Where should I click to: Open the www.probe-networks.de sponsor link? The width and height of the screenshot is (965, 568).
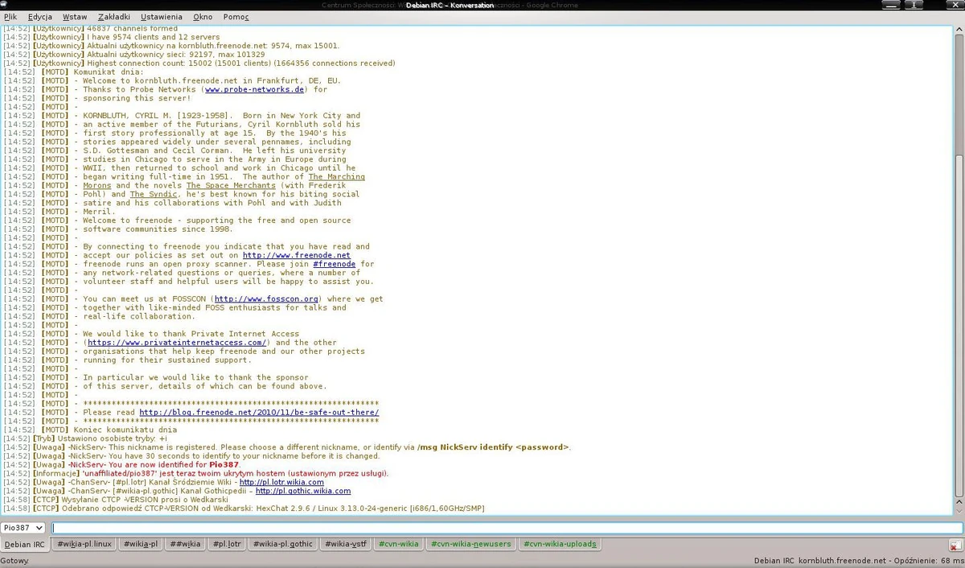[254, 89]
